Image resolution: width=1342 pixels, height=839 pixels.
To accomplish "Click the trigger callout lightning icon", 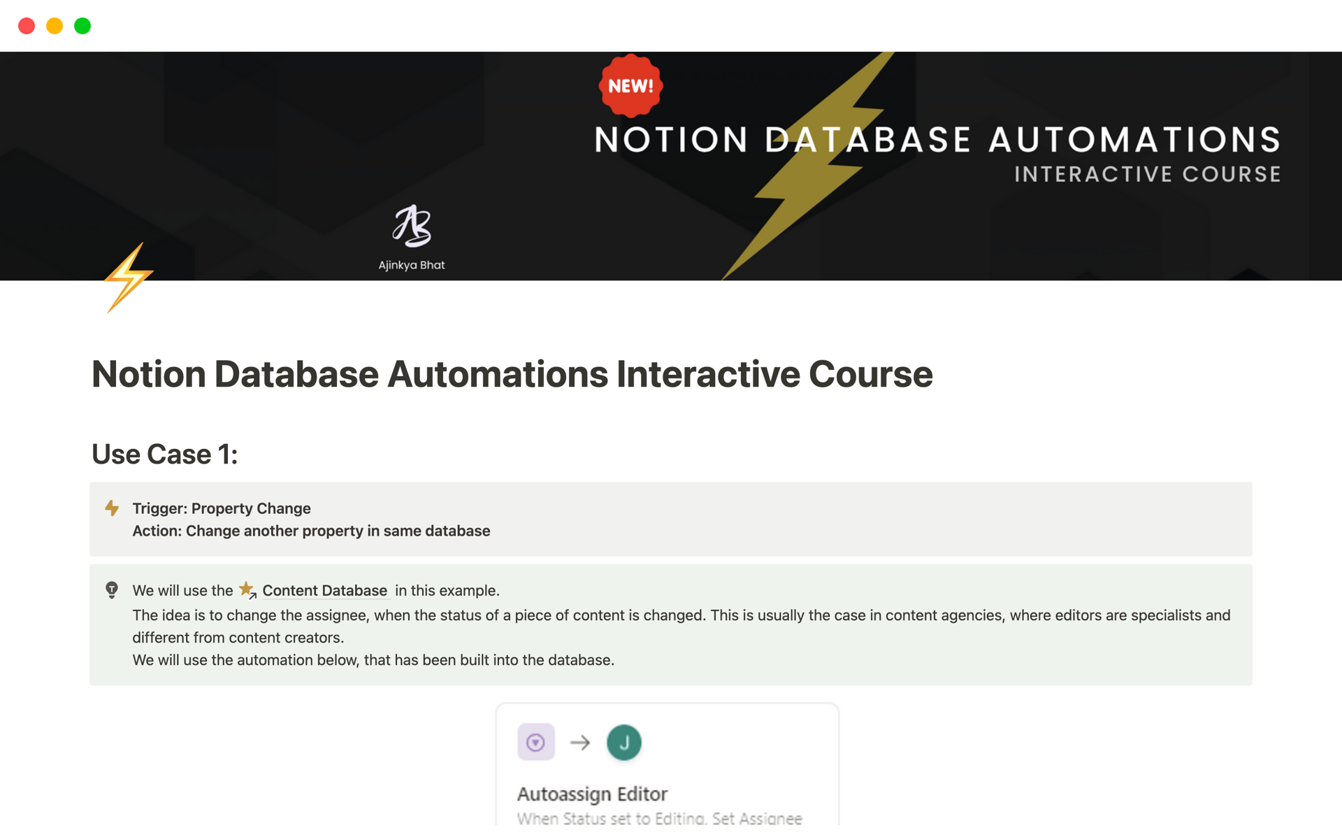I will (x=112, y=508).
